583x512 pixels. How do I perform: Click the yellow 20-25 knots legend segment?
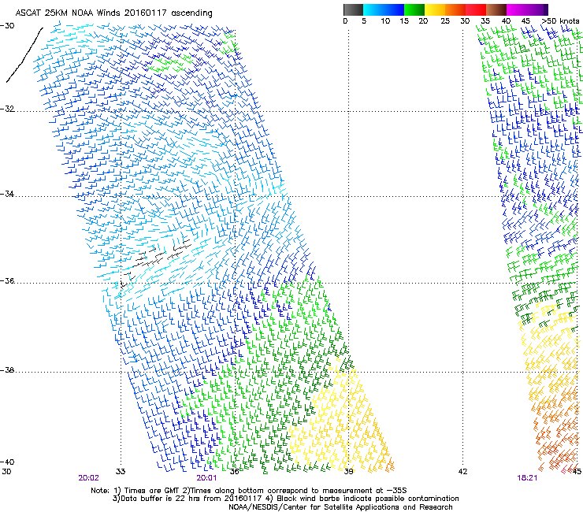(x=435, y=9)
